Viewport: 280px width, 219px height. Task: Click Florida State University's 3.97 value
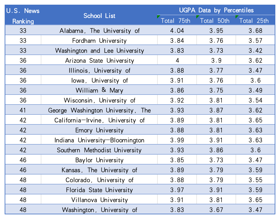coord(177,190)
